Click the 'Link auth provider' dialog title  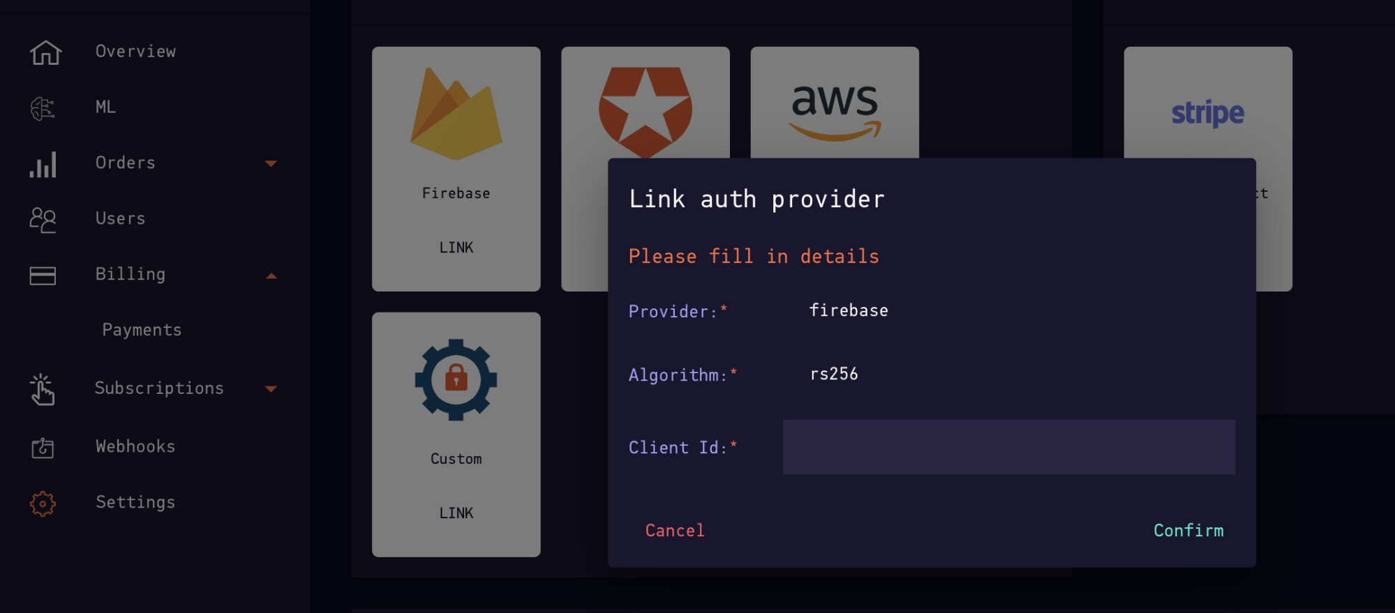pos(757,199)
